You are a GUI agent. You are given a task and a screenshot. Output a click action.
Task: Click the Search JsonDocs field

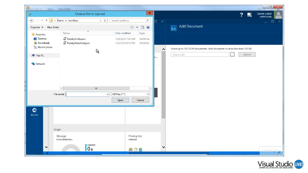(130, 20)
